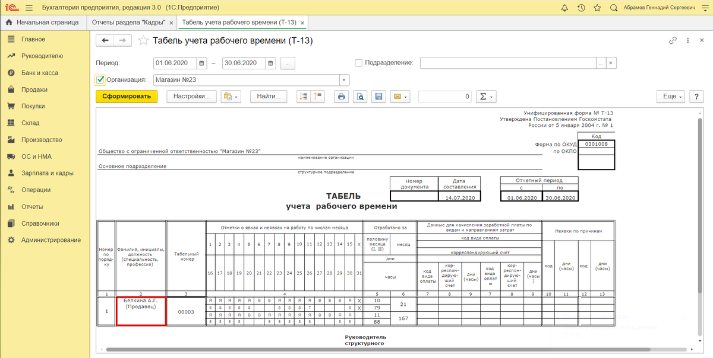Open calendar for end date 30.06.2020
This screenshot has width=713, height=358.
[x=271, y=63]
